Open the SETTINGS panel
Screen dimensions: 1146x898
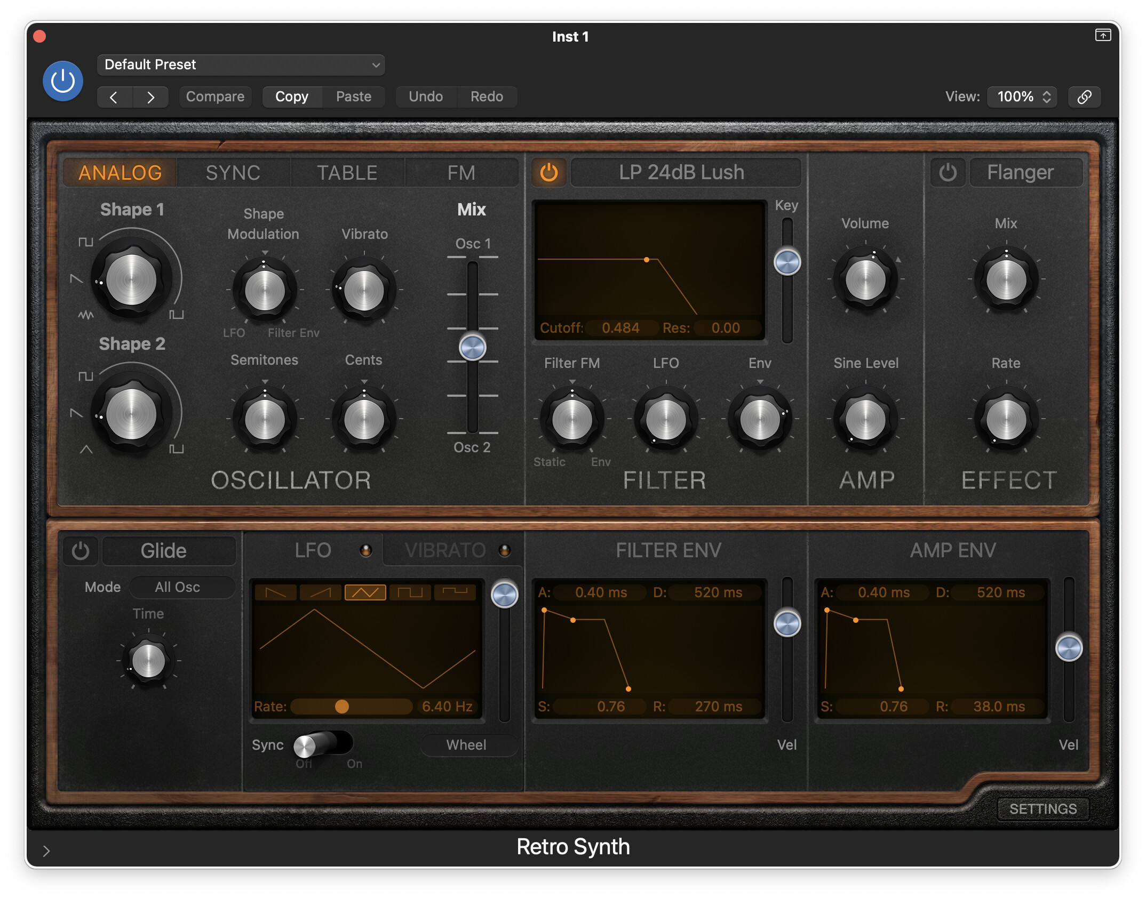coord(1043,808)
